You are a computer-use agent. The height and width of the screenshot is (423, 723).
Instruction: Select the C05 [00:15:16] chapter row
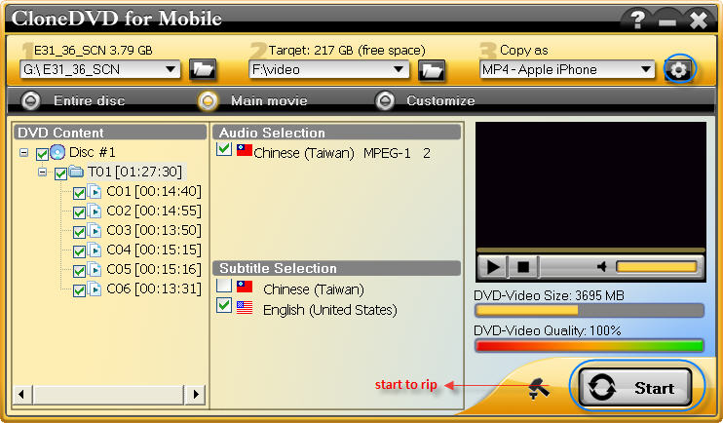click(x=154, y=269)
